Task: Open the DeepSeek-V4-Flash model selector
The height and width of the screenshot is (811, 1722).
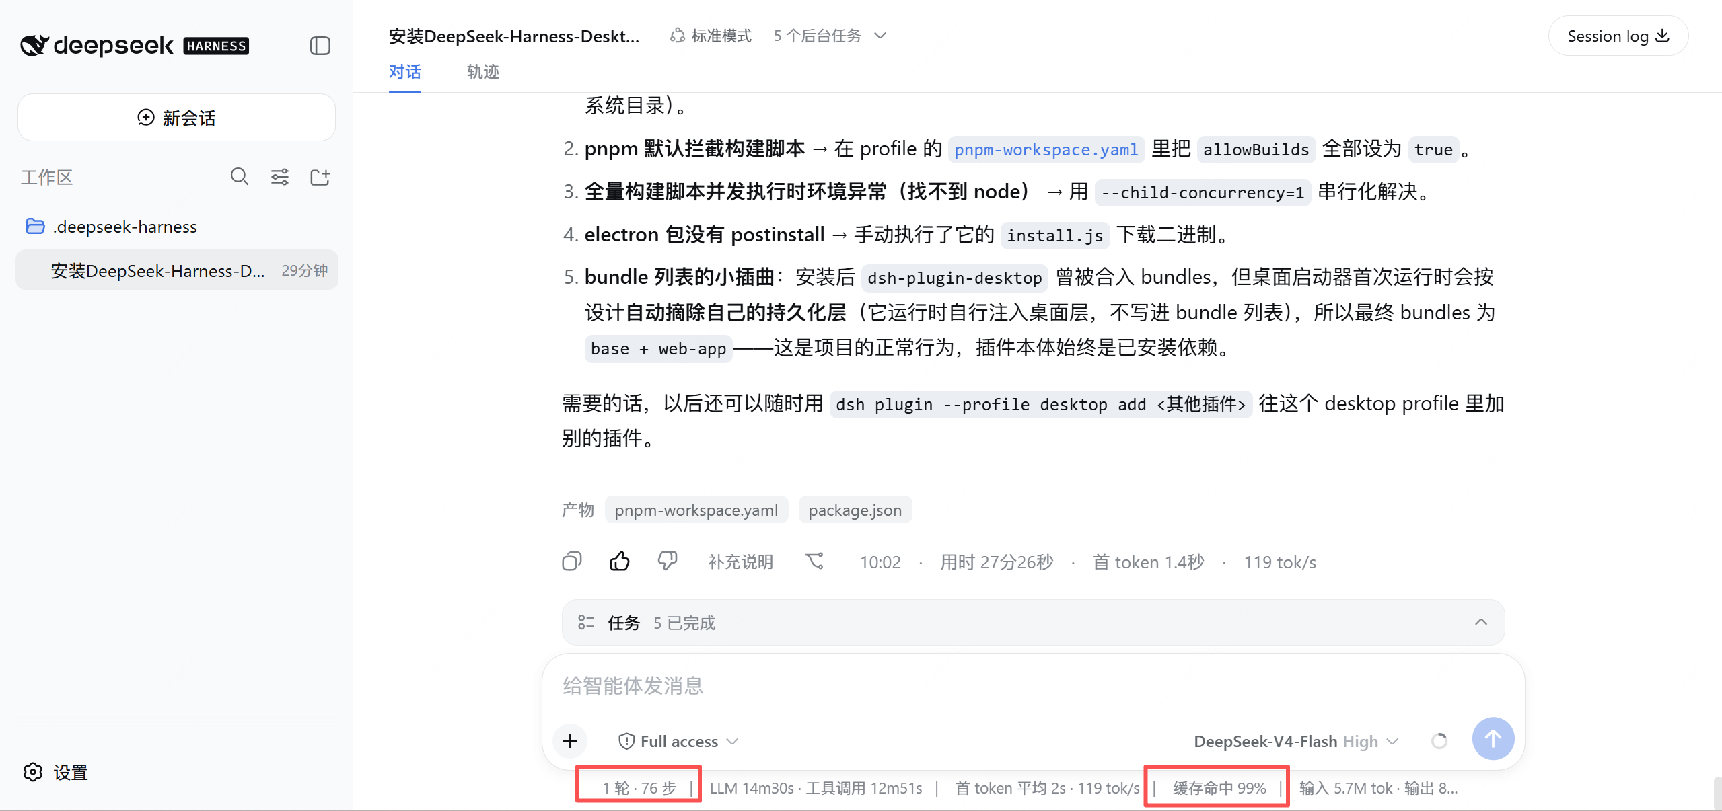Action: 1296,741
